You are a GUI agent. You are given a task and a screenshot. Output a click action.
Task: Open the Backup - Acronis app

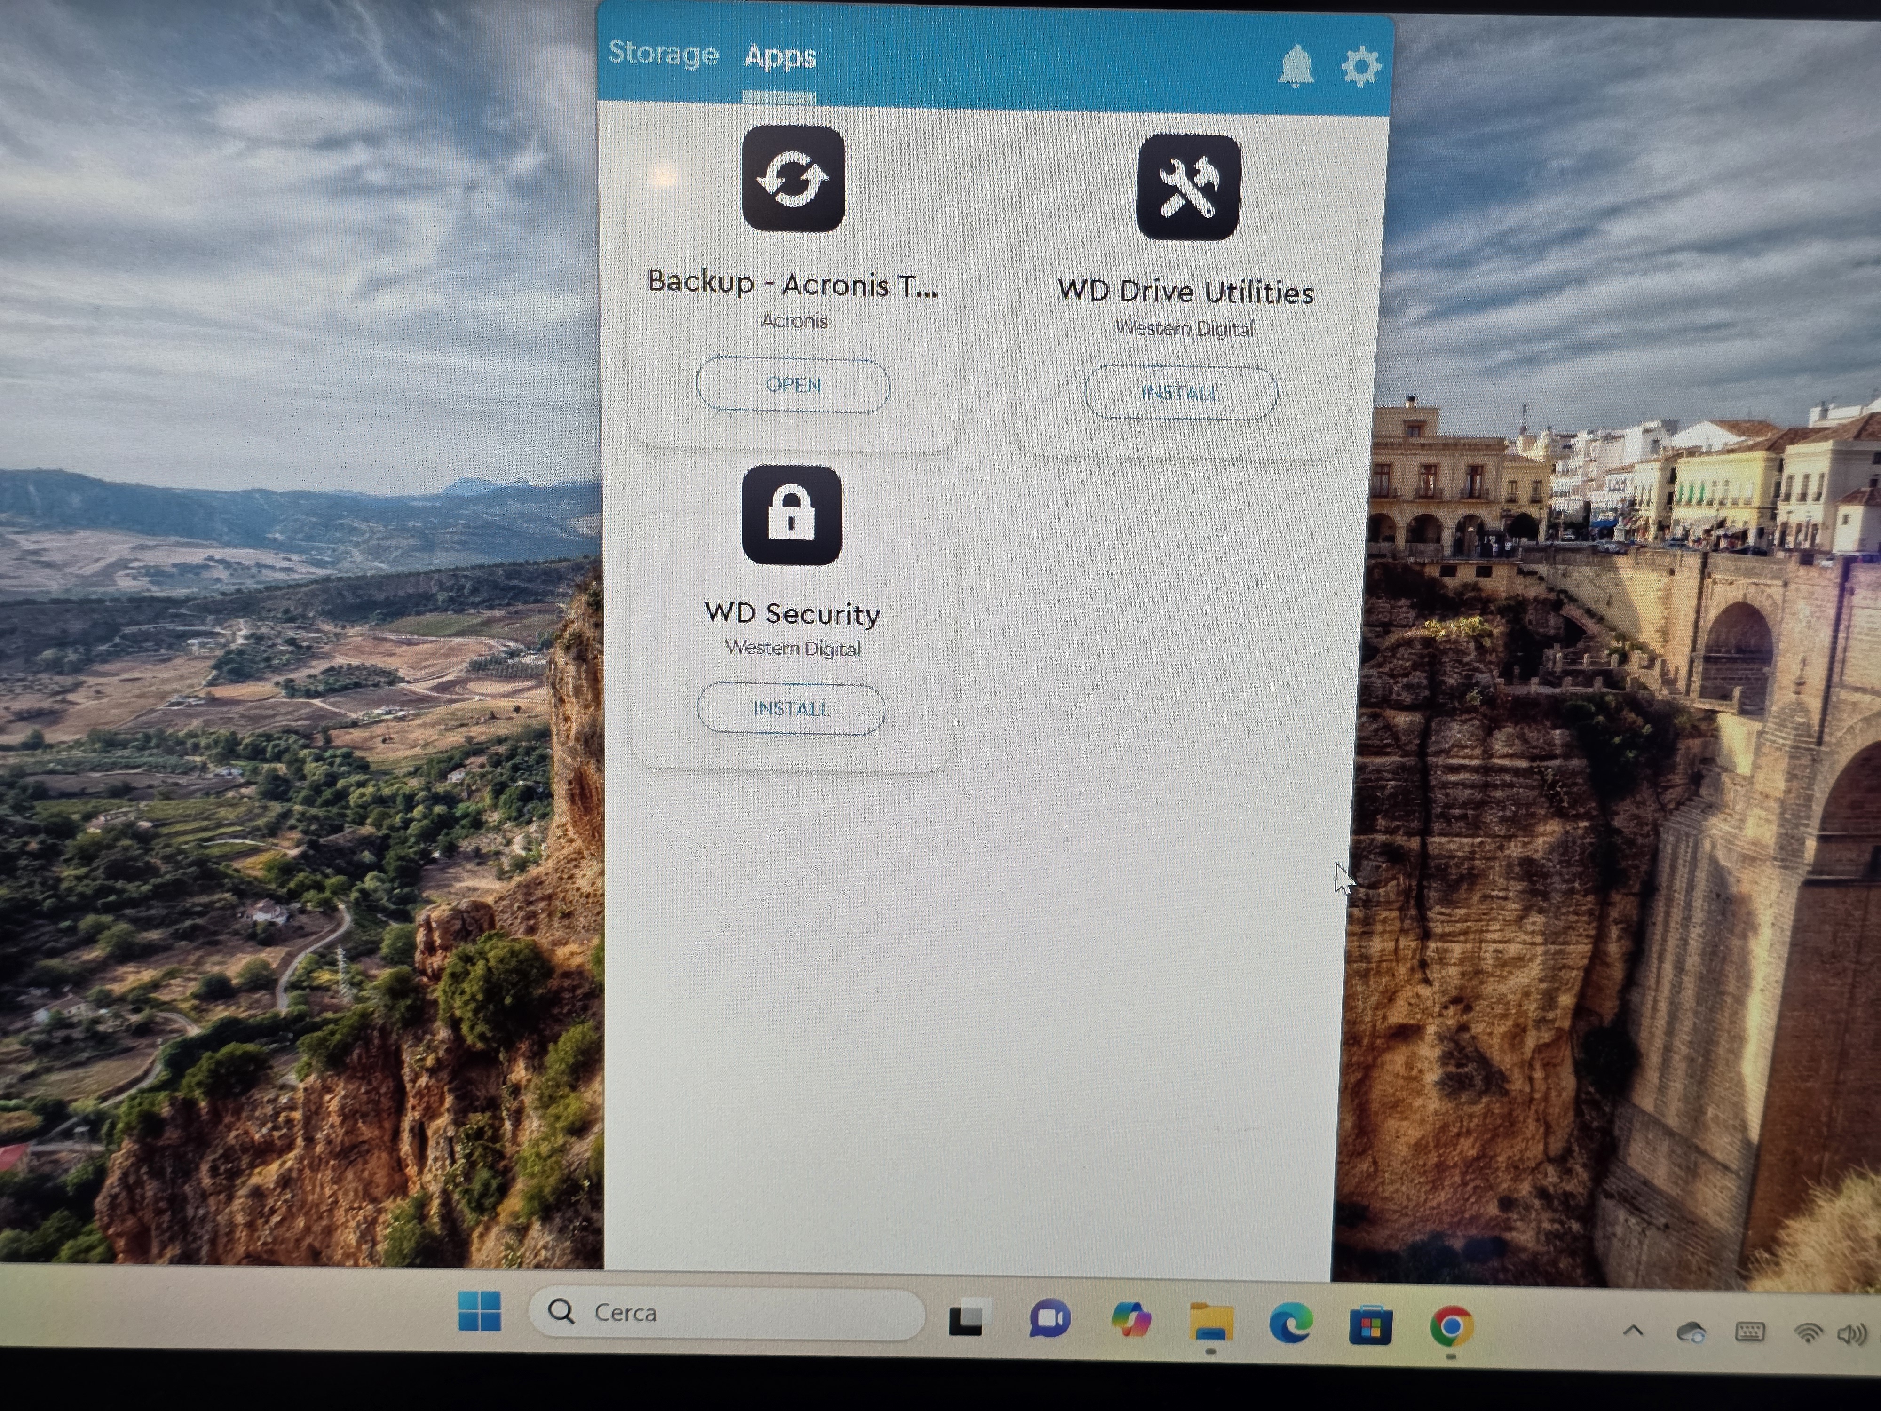click(792, 385)
